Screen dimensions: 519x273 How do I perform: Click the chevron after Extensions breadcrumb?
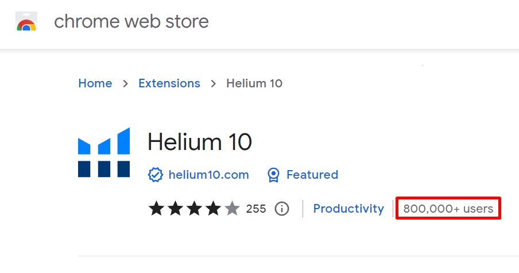[x=214, y=84]
